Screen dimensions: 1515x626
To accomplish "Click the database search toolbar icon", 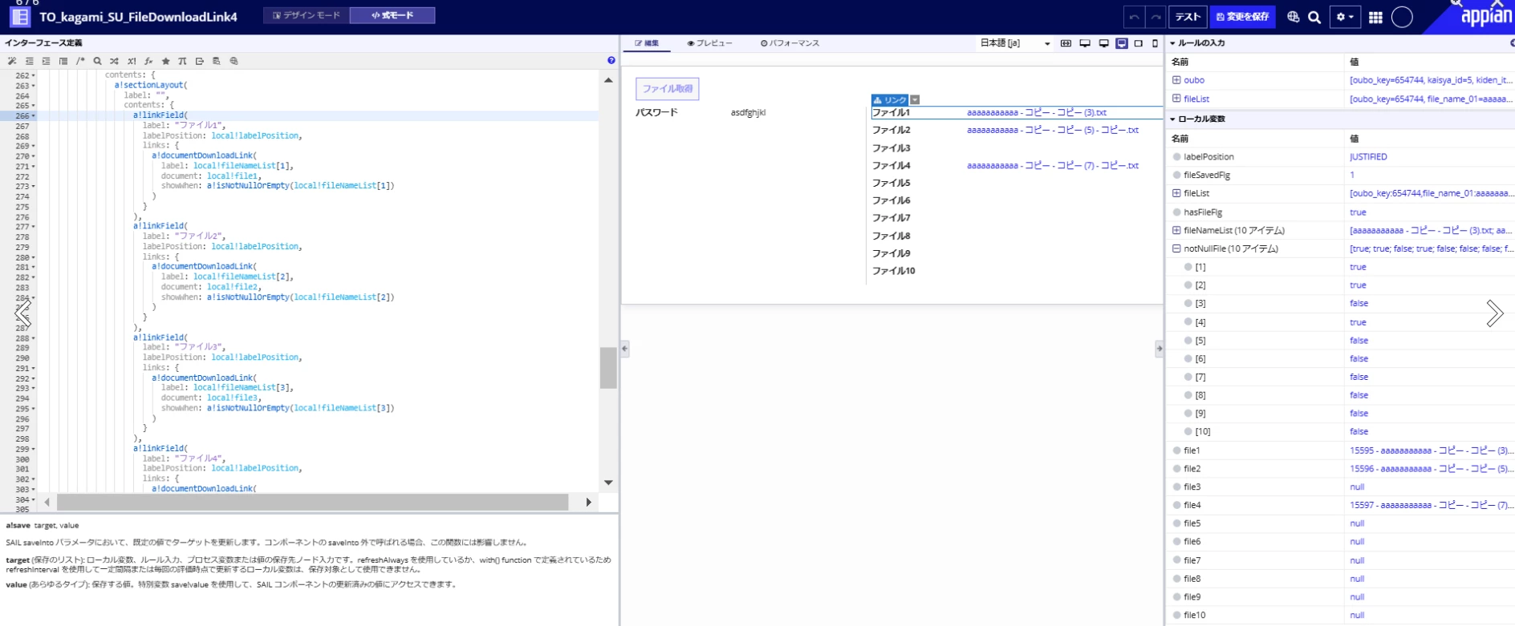I will (217, 61).
